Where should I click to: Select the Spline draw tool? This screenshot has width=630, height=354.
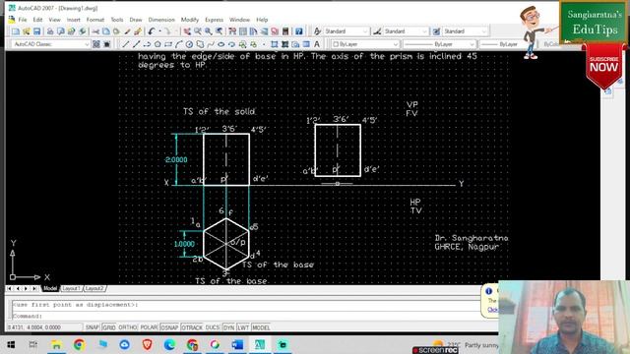pyautogui.click(x=211, y=44)
